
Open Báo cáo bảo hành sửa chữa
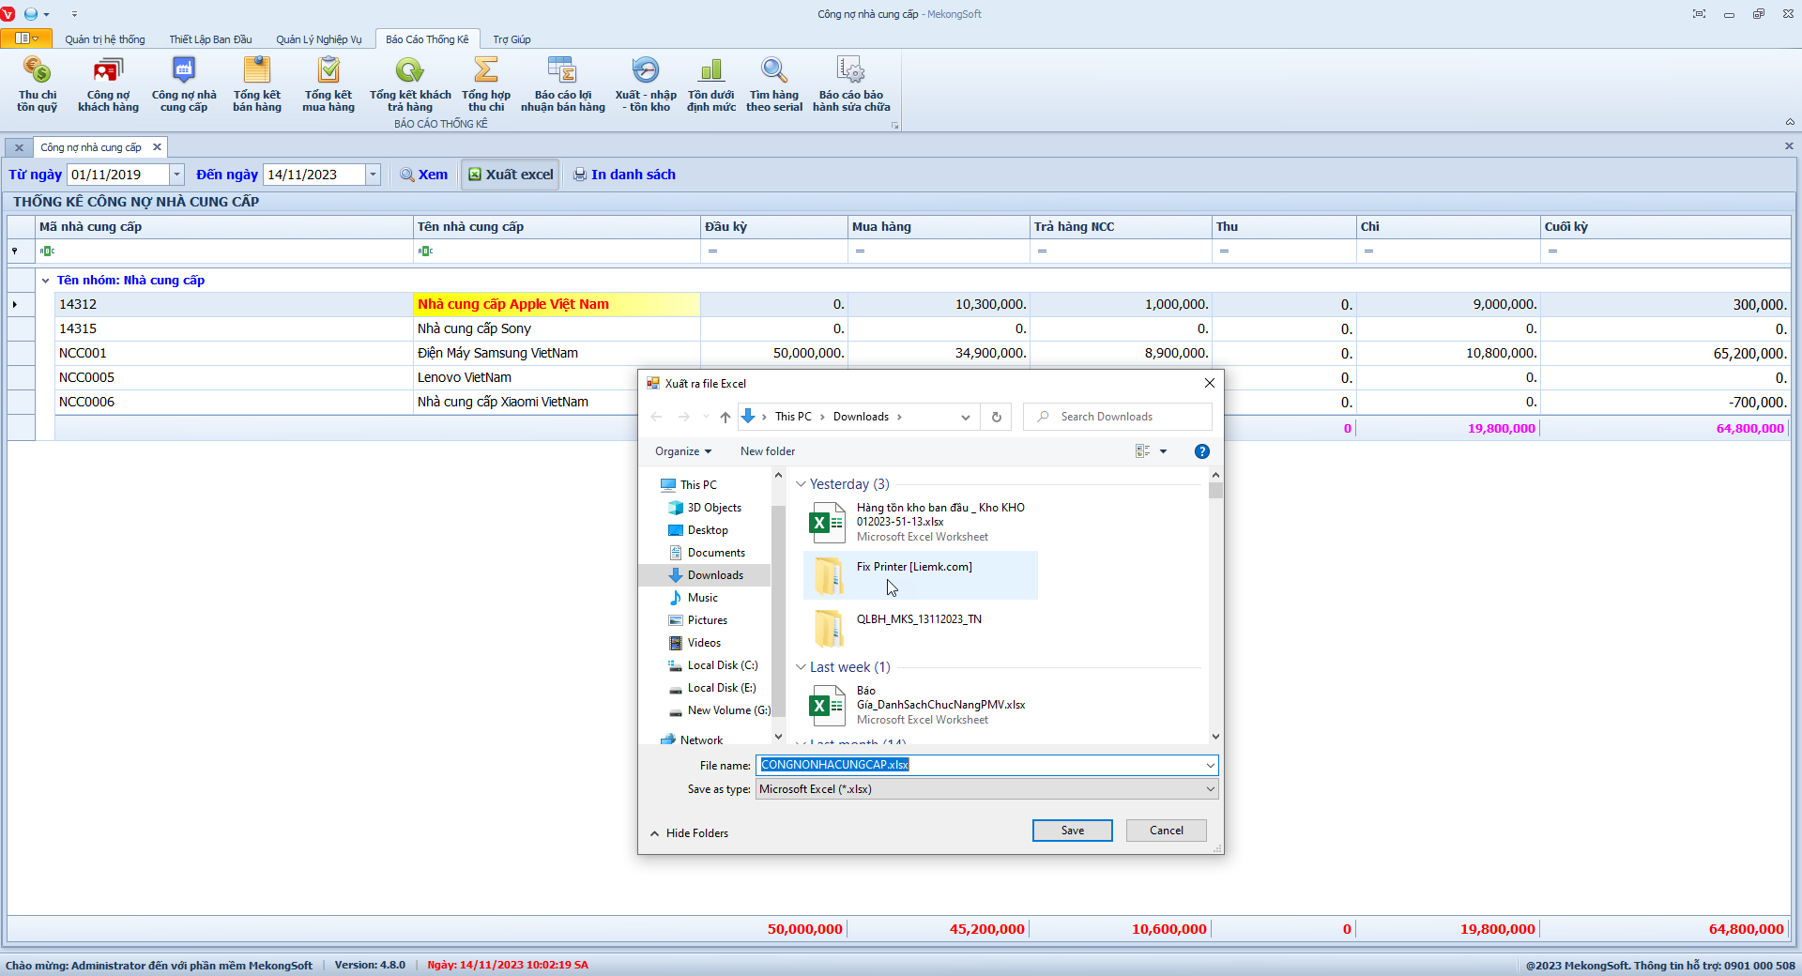(x=851, y=83)
